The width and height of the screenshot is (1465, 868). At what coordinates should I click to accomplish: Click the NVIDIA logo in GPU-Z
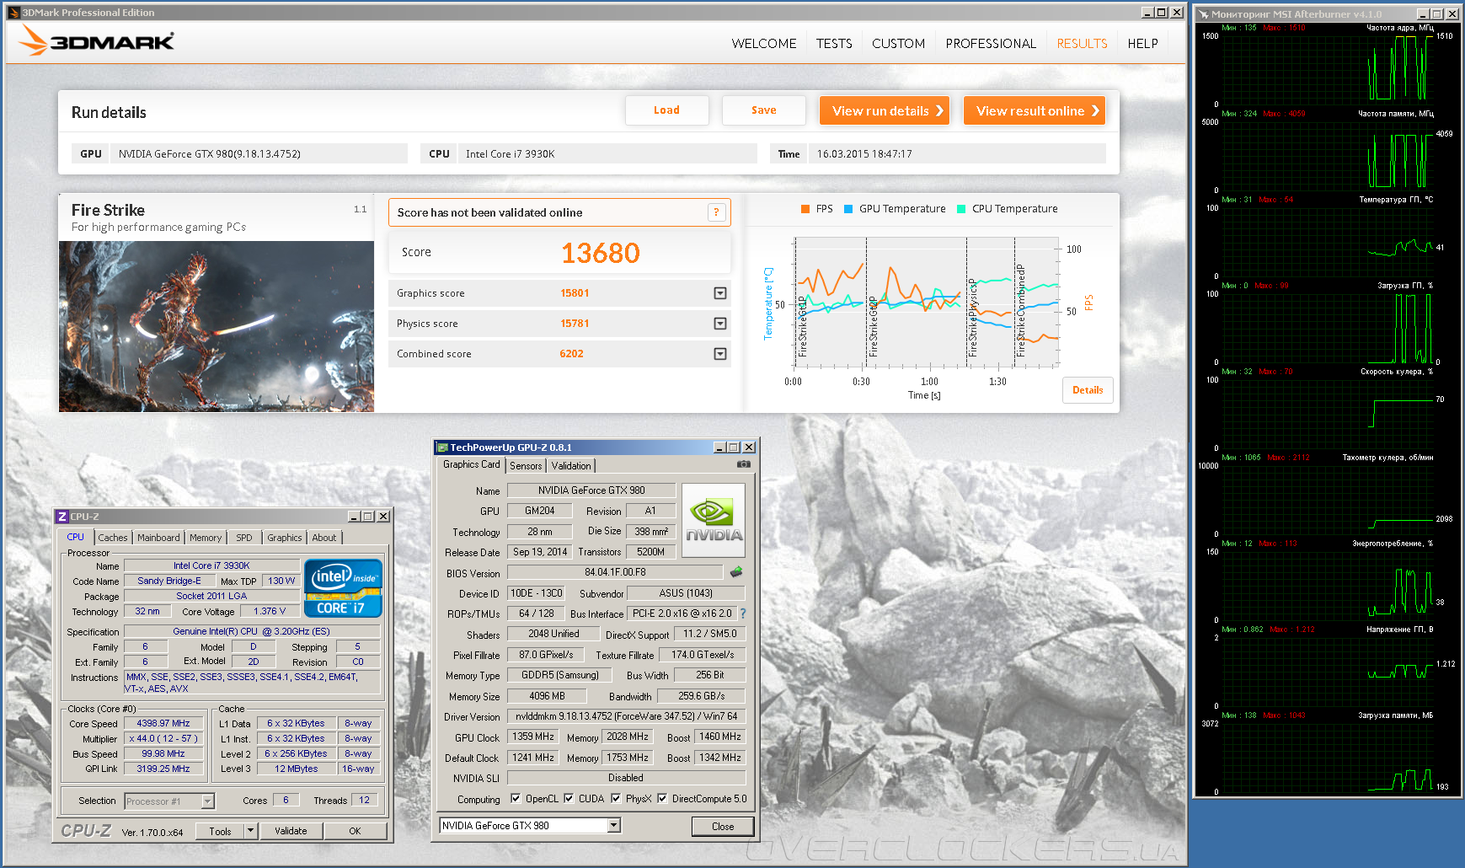coord(714,520)
